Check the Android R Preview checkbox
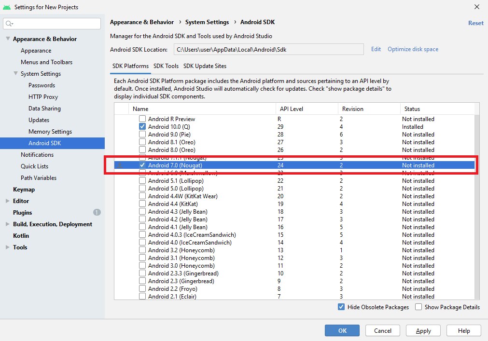 (142, 119)
